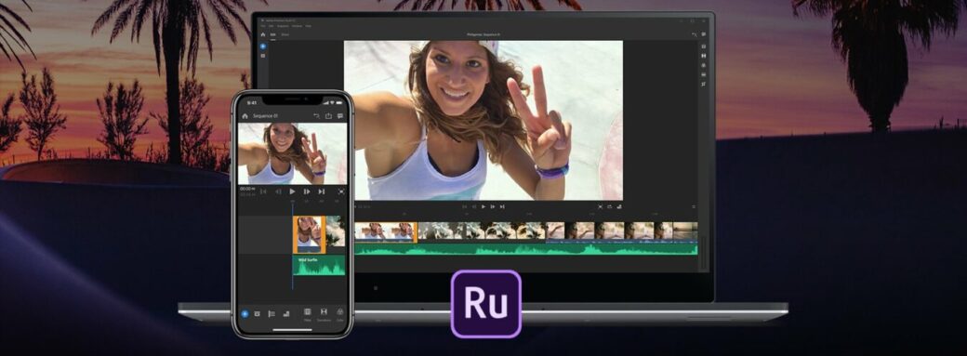The height and width of the screenshot is (356, 967).
Task: Select the first orange-outlined clip on laptop timeline
Action: [386, 231]
